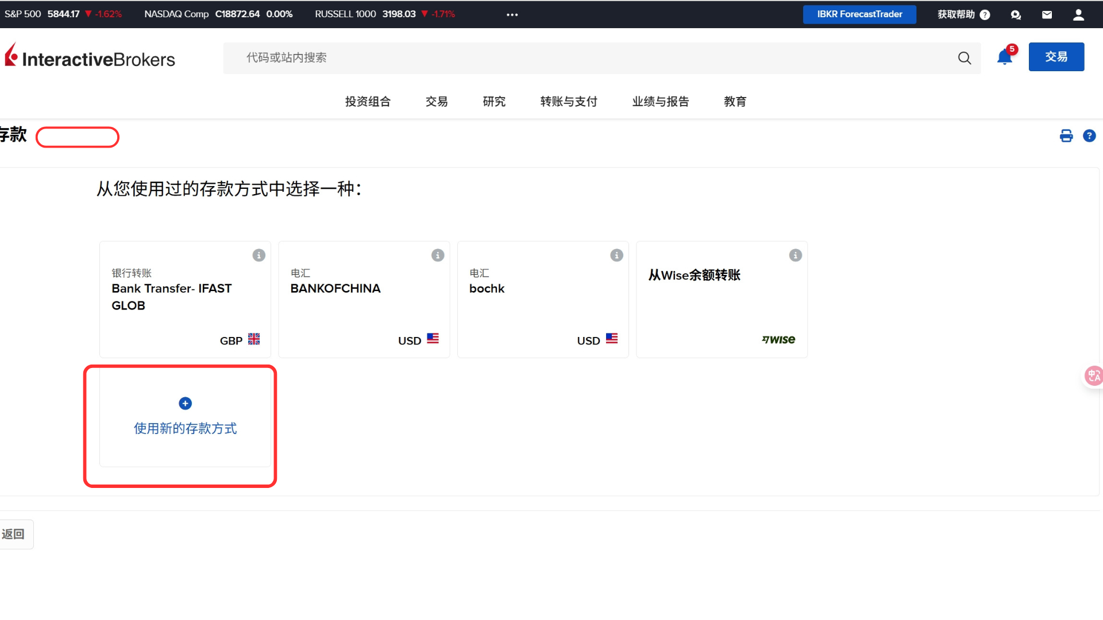The height and width of the screenshot is (620, 1103).
Task: Print this page with printer icon
Action: 1066,136
